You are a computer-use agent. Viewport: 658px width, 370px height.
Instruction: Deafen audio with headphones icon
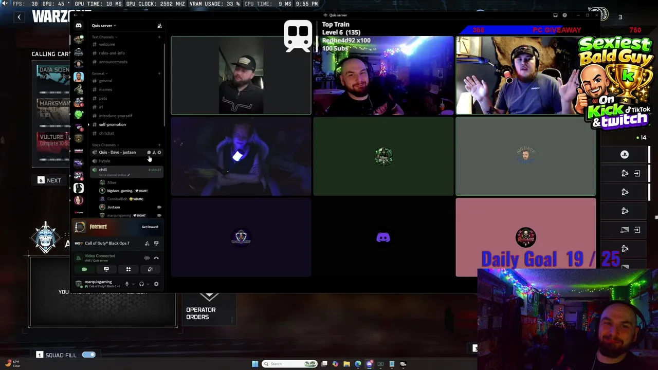point(141,284)
